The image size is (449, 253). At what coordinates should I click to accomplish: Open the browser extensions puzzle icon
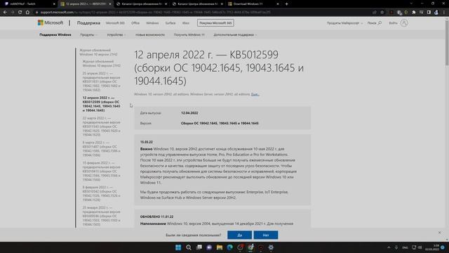tap(413, 13)
